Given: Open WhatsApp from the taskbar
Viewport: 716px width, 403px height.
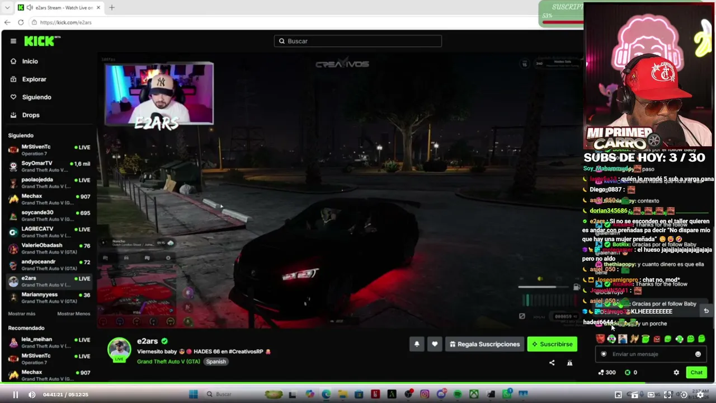Looking at the screenshot, I should [507, 395].
